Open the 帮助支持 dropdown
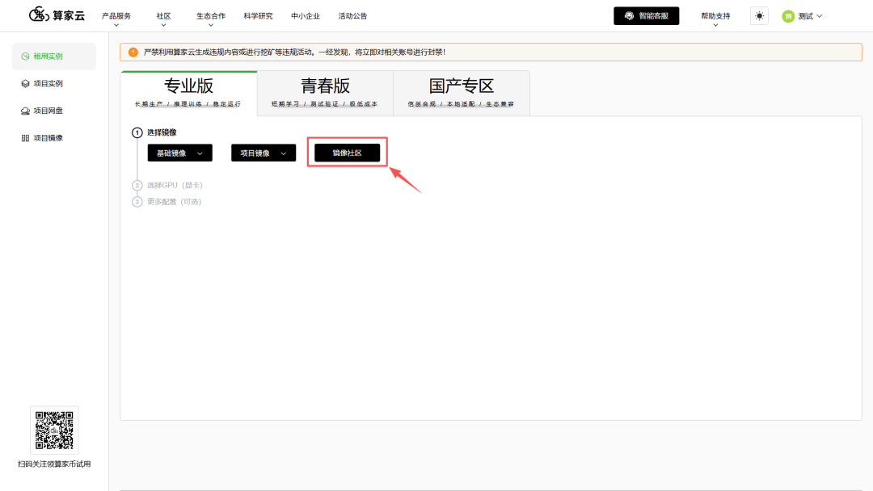The image size is (873, 491). (715, 16)
